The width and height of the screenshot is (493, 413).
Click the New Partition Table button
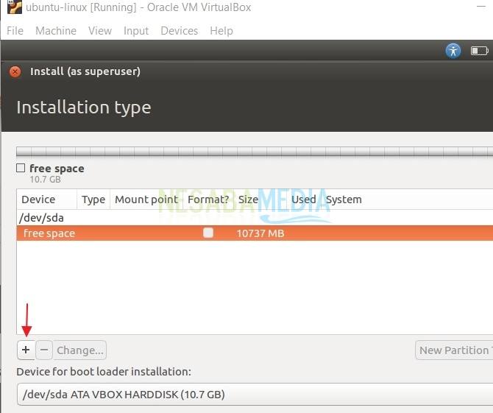pyautogui.click(x=454, y=350)
